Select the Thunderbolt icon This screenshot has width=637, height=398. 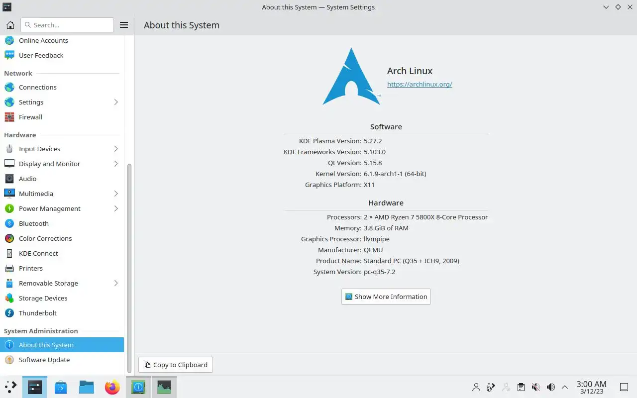coord(9,313)
